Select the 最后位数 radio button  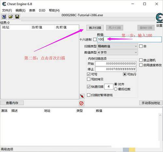click(116, 89)
